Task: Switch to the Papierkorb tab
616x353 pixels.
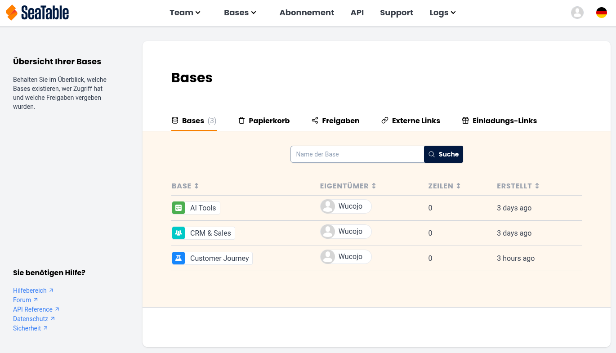Action: click(264, 121)
